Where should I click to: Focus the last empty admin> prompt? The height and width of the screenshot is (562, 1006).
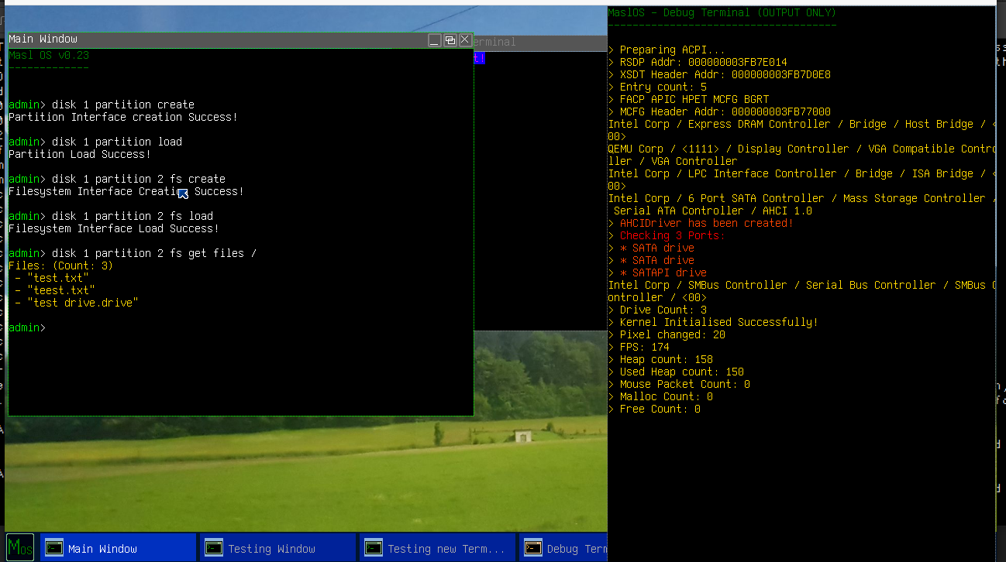click(27, 327)
